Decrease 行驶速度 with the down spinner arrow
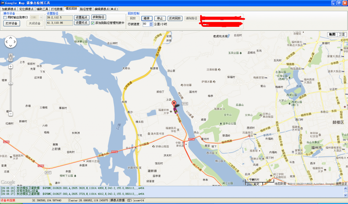This screenshot has height=204, width=348. coord(151,25)
